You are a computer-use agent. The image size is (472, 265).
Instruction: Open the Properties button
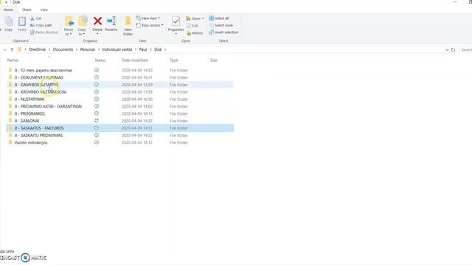click(176, 25)
